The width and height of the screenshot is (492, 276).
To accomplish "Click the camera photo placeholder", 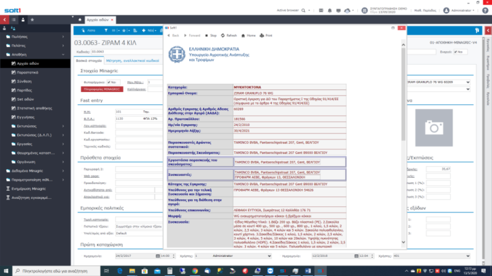I will (434, 127).
